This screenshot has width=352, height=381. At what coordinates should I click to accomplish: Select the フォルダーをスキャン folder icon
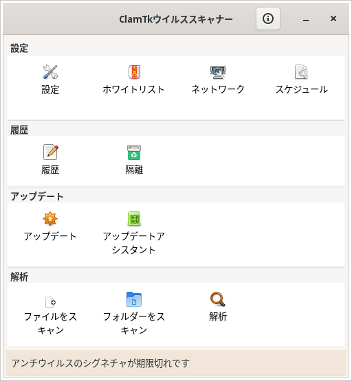134,299
